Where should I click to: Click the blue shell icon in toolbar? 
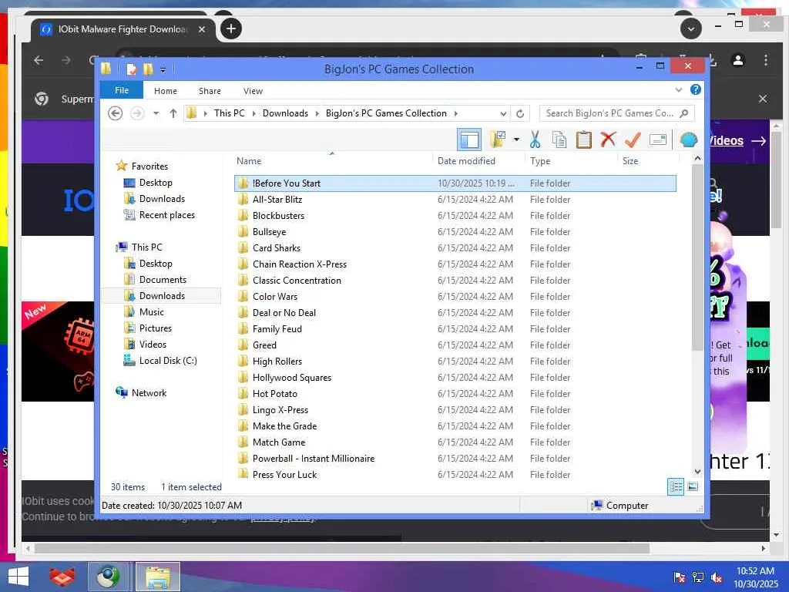pyautogui.click(x=689, y=140)
